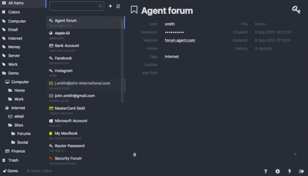Open the Home folder group

tap(23, 90)
